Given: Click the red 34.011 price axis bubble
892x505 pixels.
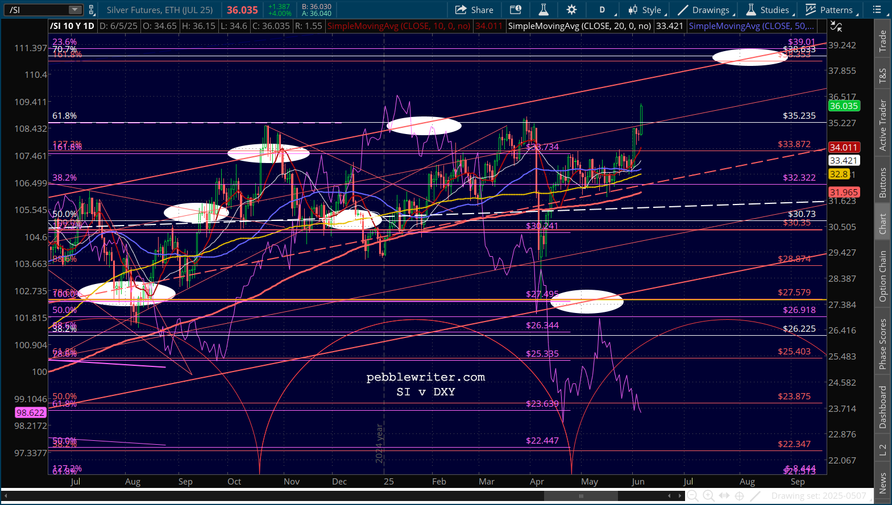Looking at the screenshot, I should (x=844, y=148).
